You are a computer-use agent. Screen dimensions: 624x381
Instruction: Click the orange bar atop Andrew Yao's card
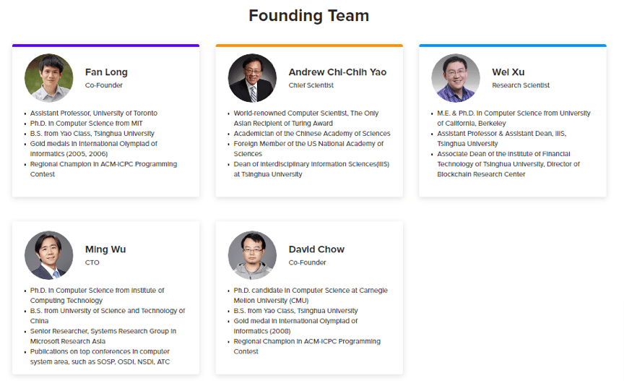point(309,46)
